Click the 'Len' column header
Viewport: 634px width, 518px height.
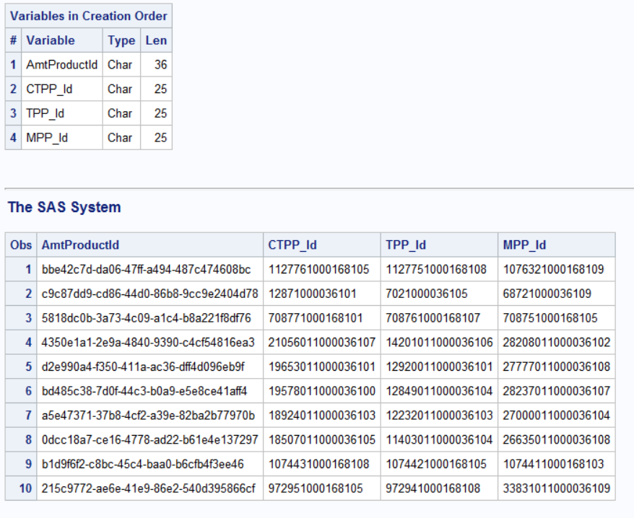156,40
